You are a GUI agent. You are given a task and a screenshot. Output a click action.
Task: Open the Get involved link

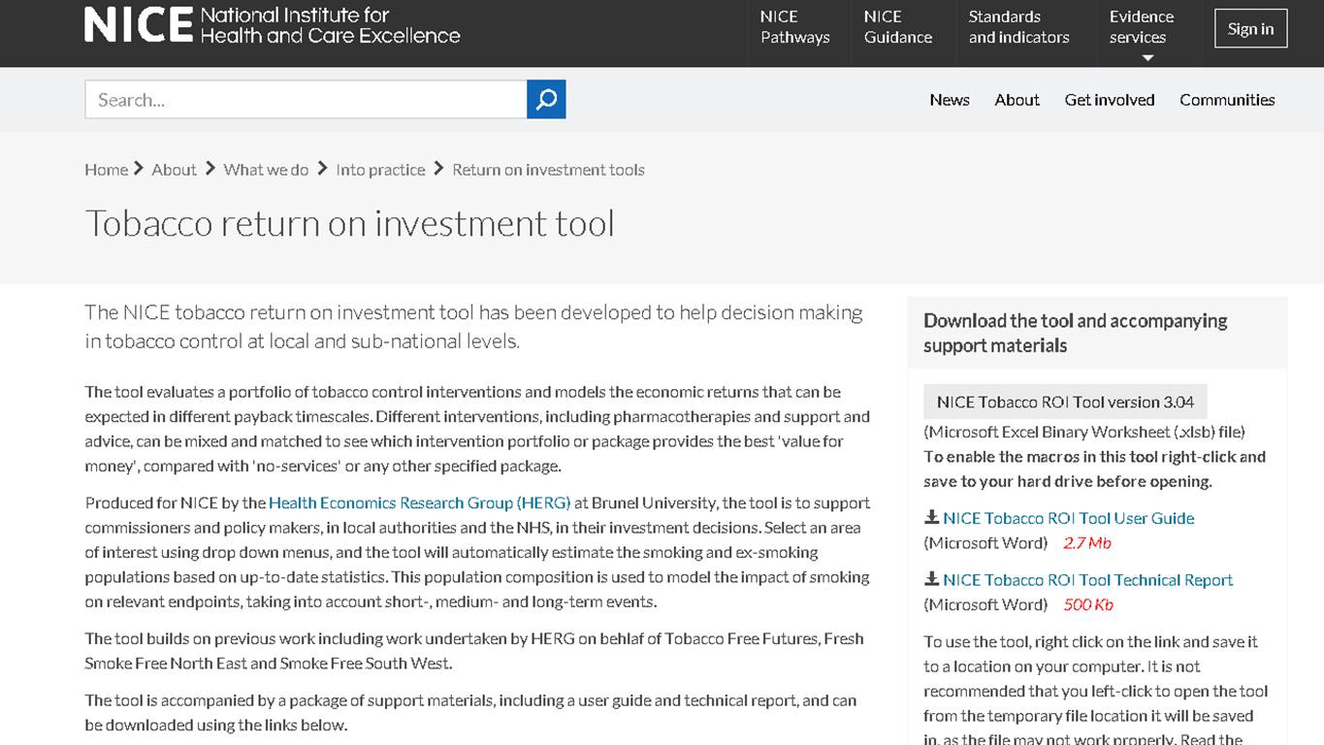coord(1109,99)
